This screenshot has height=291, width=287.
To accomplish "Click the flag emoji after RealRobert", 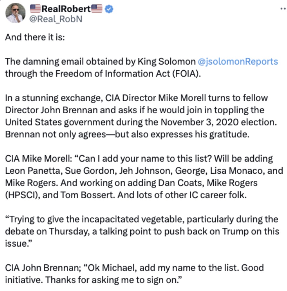I will click(97, 9).
